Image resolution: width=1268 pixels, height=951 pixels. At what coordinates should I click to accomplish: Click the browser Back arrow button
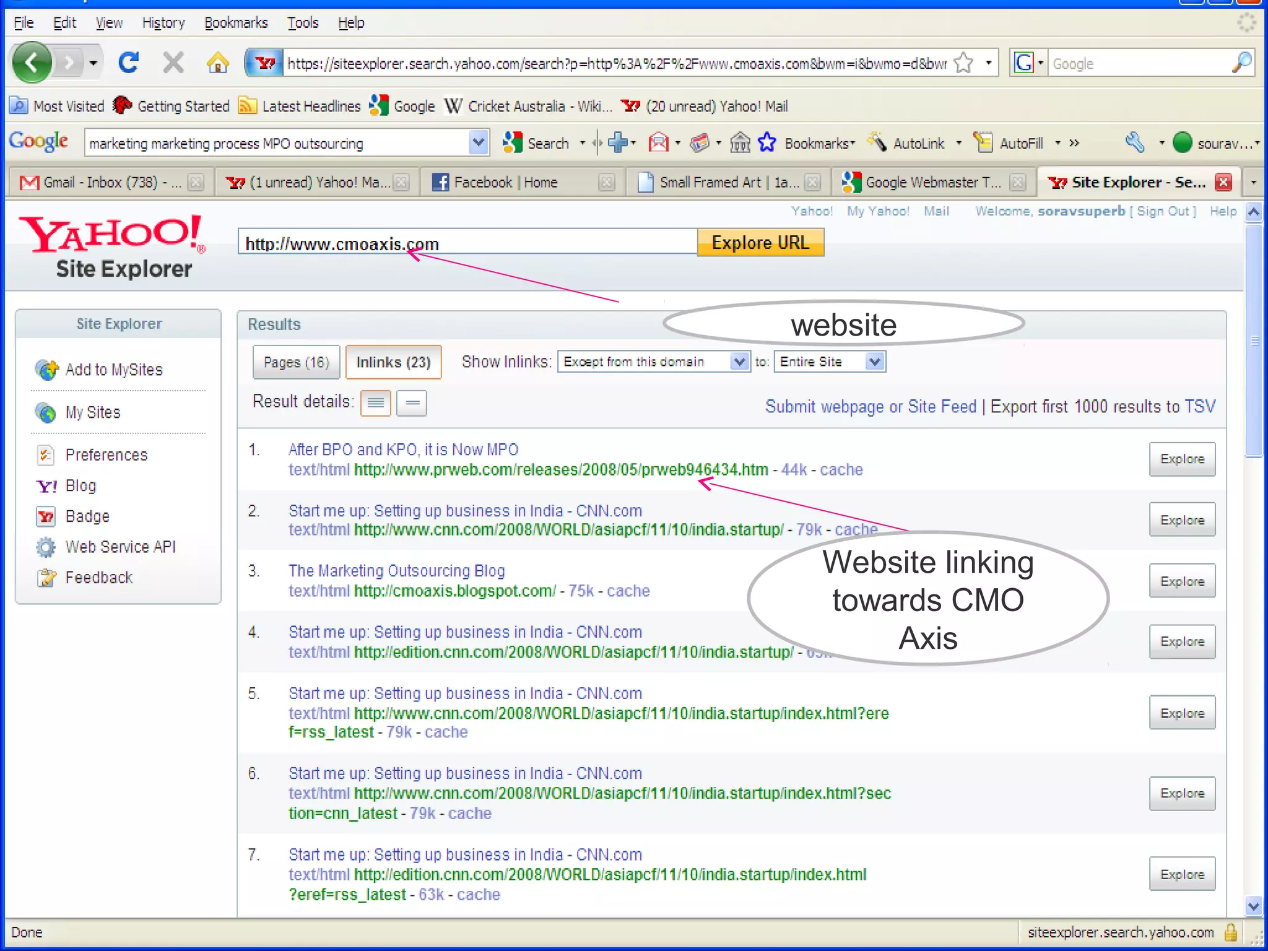32,63
